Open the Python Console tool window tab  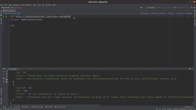pyautogui.click(x=60, y=107)
